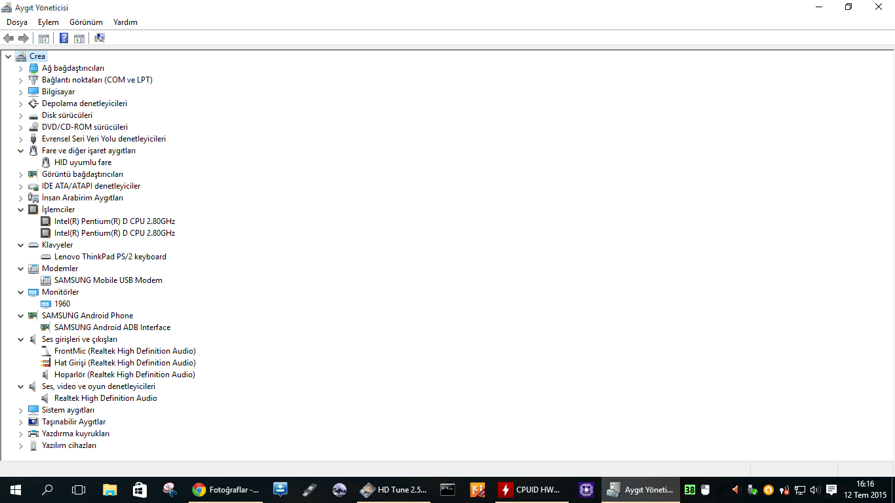Toggle the console tree pane toolbar button
Viewport: 895px width, 503px height.
(x=44, y=38)
